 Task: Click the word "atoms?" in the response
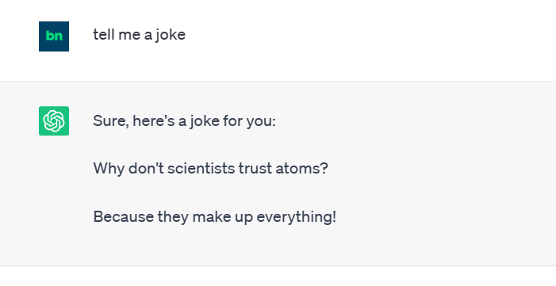(301, 169)
